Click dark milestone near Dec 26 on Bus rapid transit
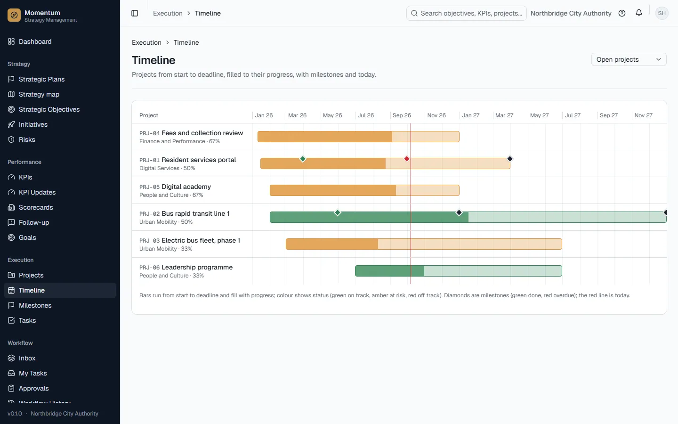Image resolution: width=678 pixels, height=424 pixels. click(459, 212)
